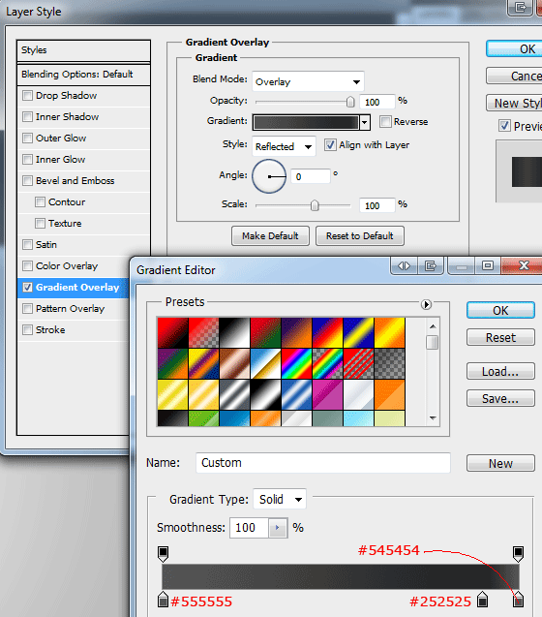Select Stroke style item
This screenshot has height=617, width=542.
tap(50, 329)
